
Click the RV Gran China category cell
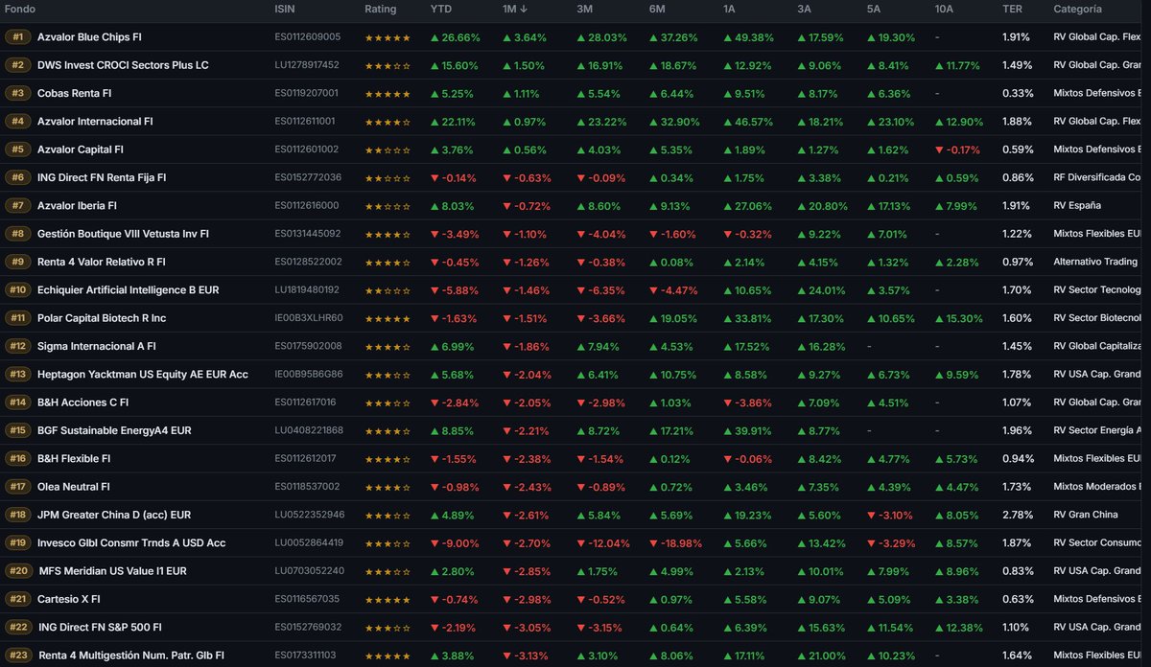pos(1085,516)
